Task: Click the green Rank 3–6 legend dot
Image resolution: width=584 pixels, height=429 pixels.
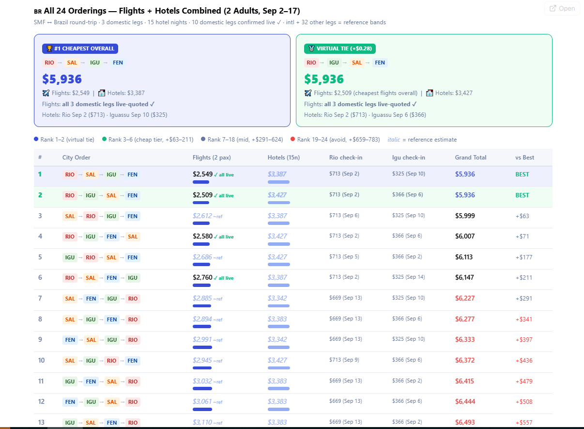Action: click(104, 139)
